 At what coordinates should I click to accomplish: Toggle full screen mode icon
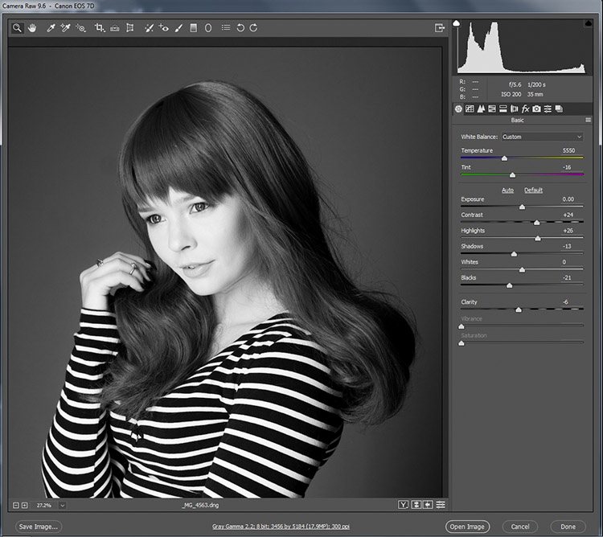439,27
